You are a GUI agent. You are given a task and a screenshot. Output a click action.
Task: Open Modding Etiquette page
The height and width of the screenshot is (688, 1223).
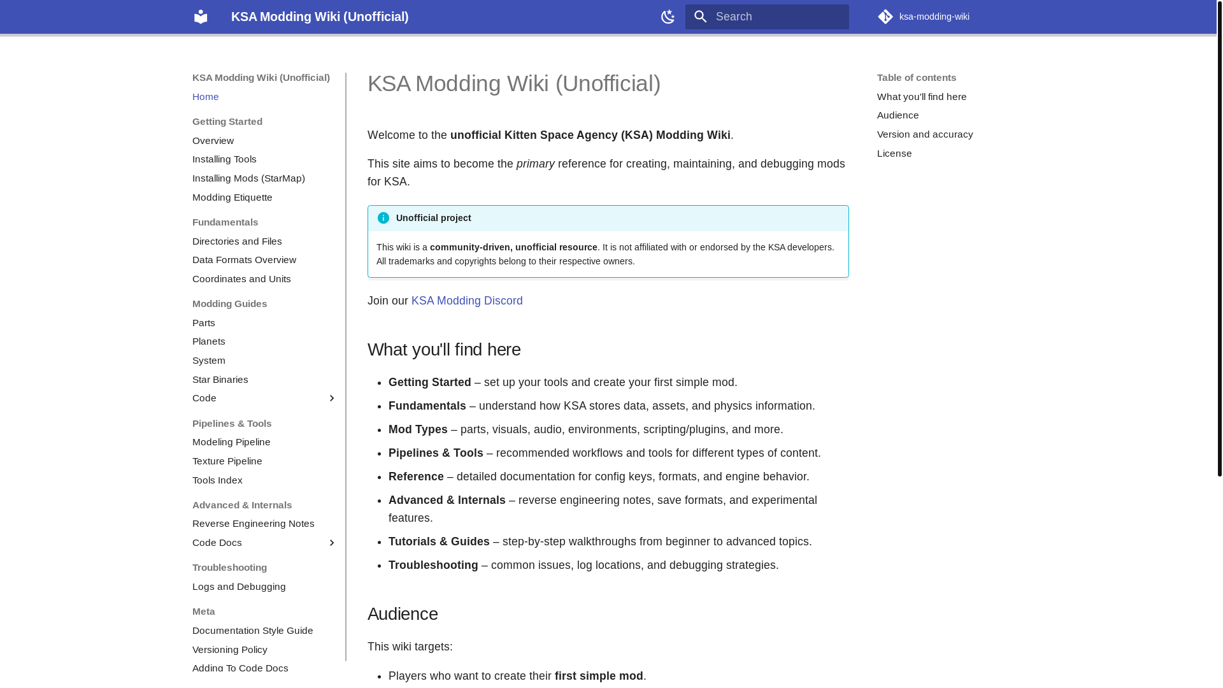tap(232, 197)
